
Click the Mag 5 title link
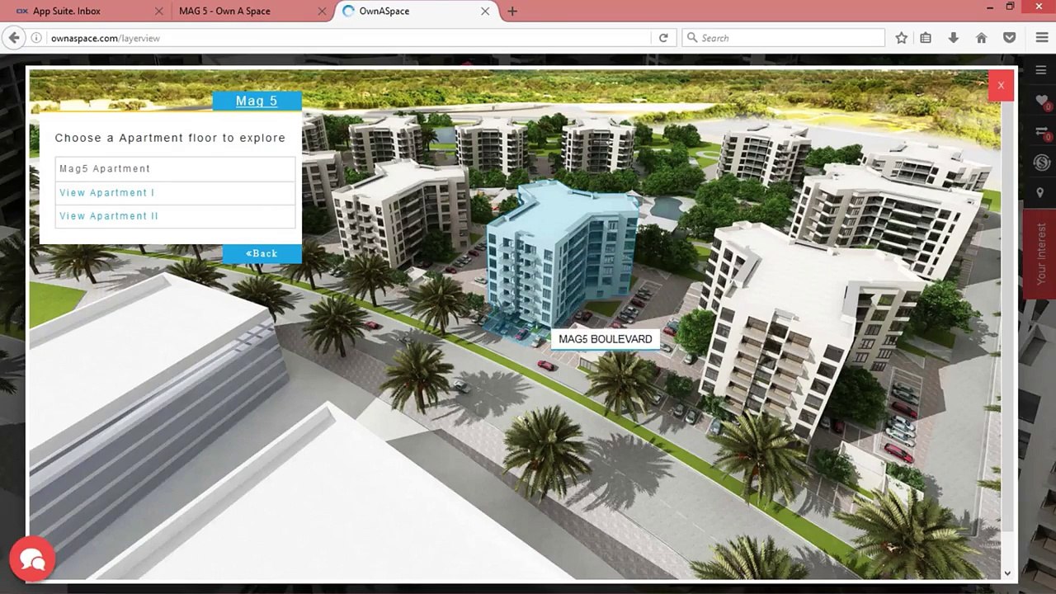coord(257,101)
